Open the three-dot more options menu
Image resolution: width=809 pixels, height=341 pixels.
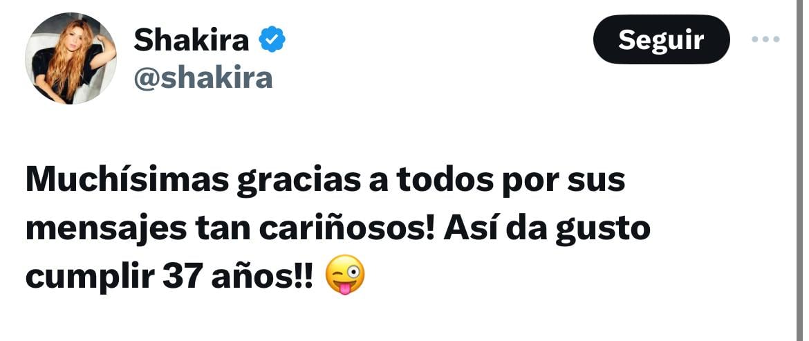coord(765,39)
